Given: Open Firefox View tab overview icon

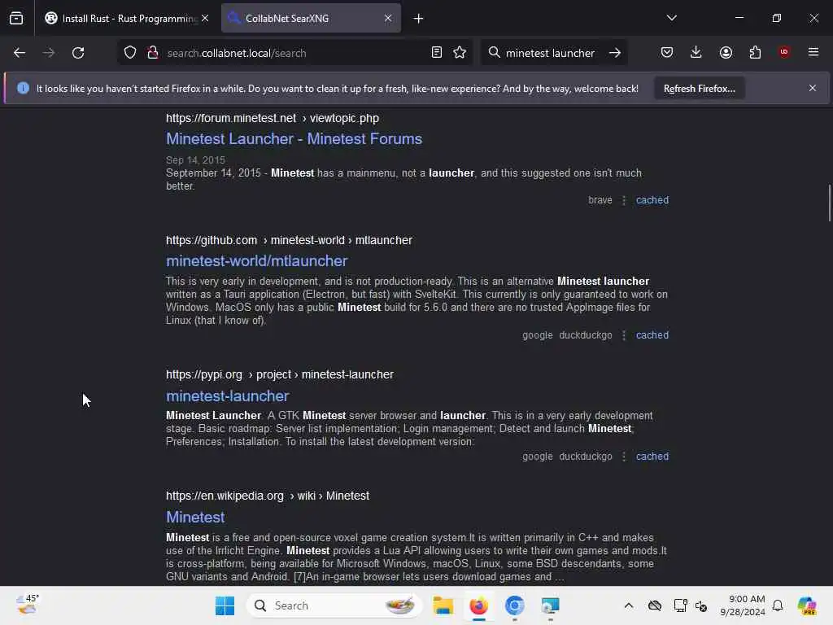Looking at the screenshot, I should (x=16, y=19).
